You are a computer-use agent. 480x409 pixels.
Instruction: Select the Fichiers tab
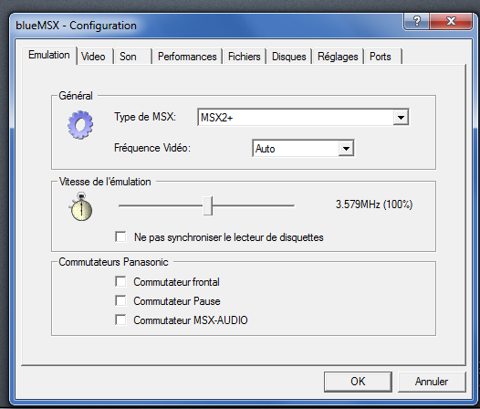(x=245, y=57)
